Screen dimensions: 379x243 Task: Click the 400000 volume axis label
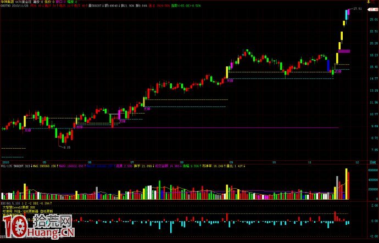373,180
